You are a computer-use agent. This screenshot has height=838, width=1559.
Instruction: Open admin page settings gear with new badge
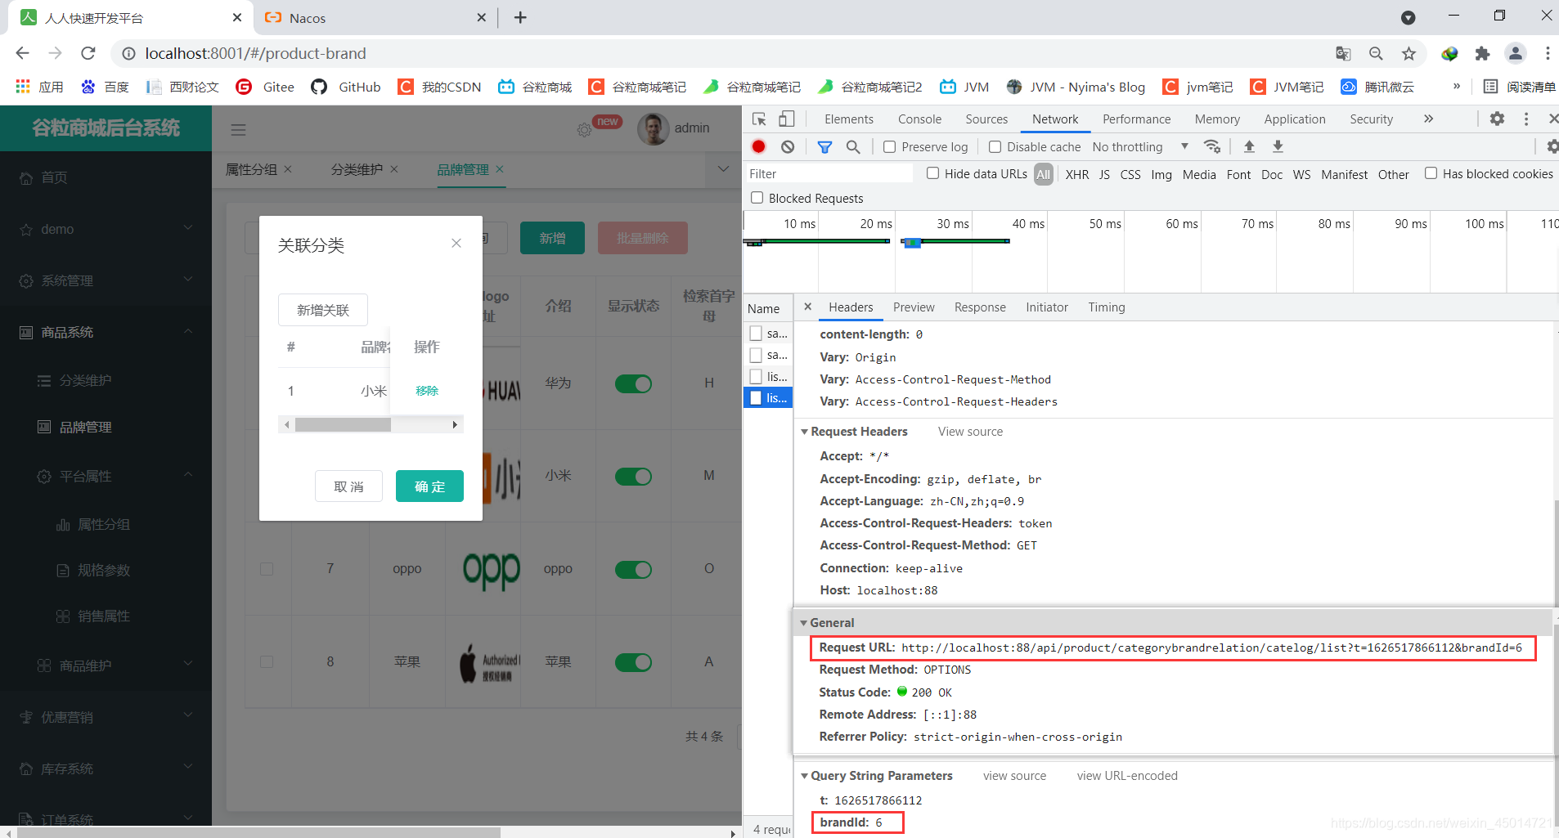584,130
